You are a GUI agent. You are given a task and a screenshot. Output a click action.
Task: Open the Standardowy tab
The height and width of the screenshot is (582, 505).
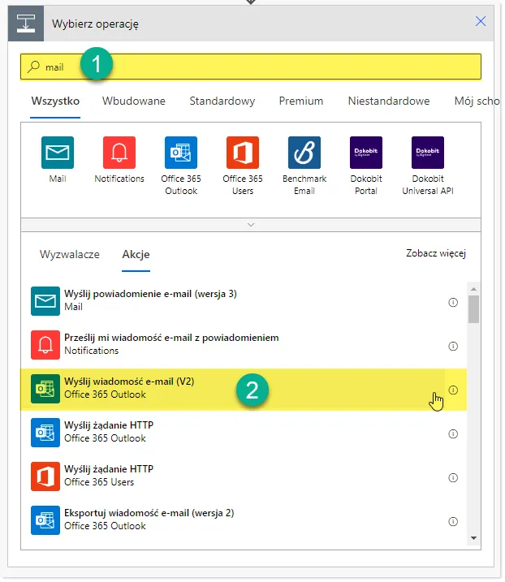(x=222, y=101)
